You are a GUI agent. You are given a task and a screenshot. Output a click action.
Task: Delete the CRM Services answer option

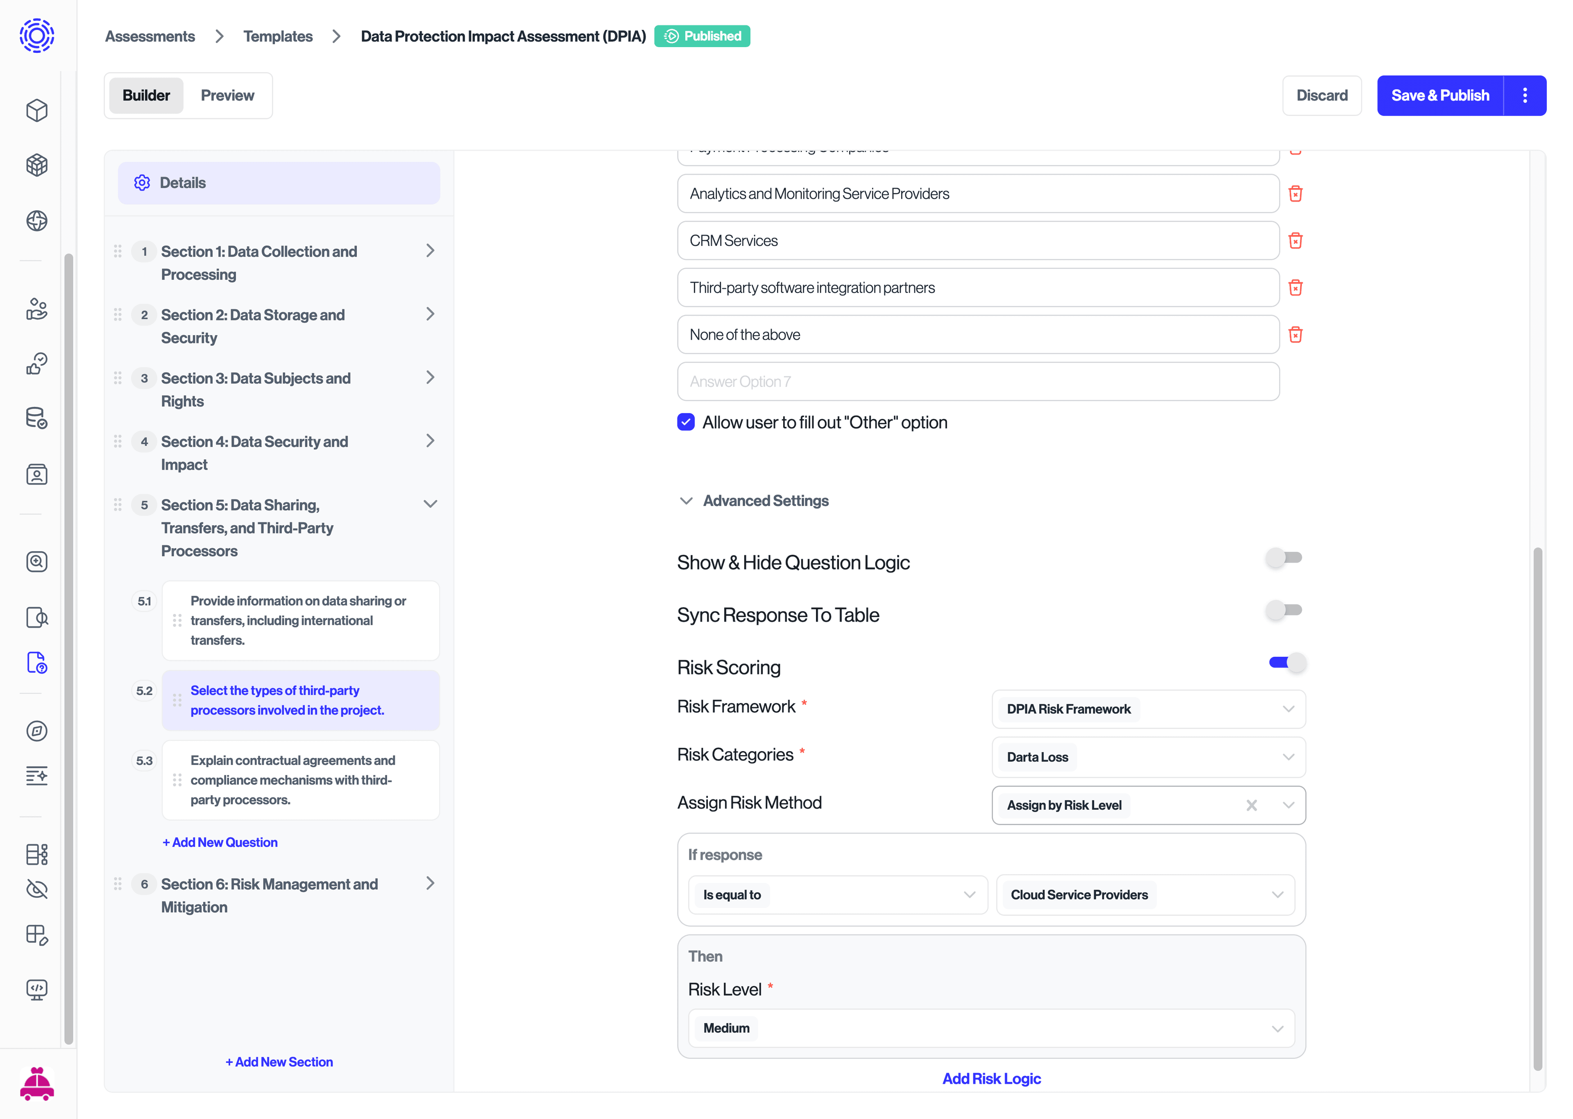click(1295, 241)
